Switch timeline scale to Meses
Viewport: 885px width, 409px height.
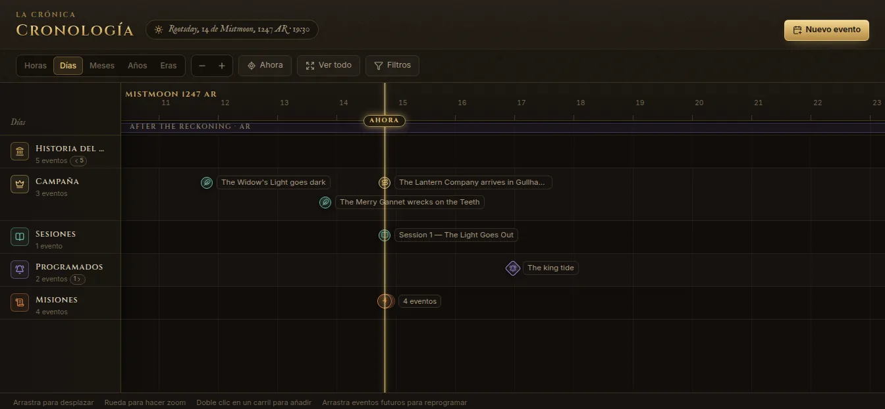pos(102,66)
